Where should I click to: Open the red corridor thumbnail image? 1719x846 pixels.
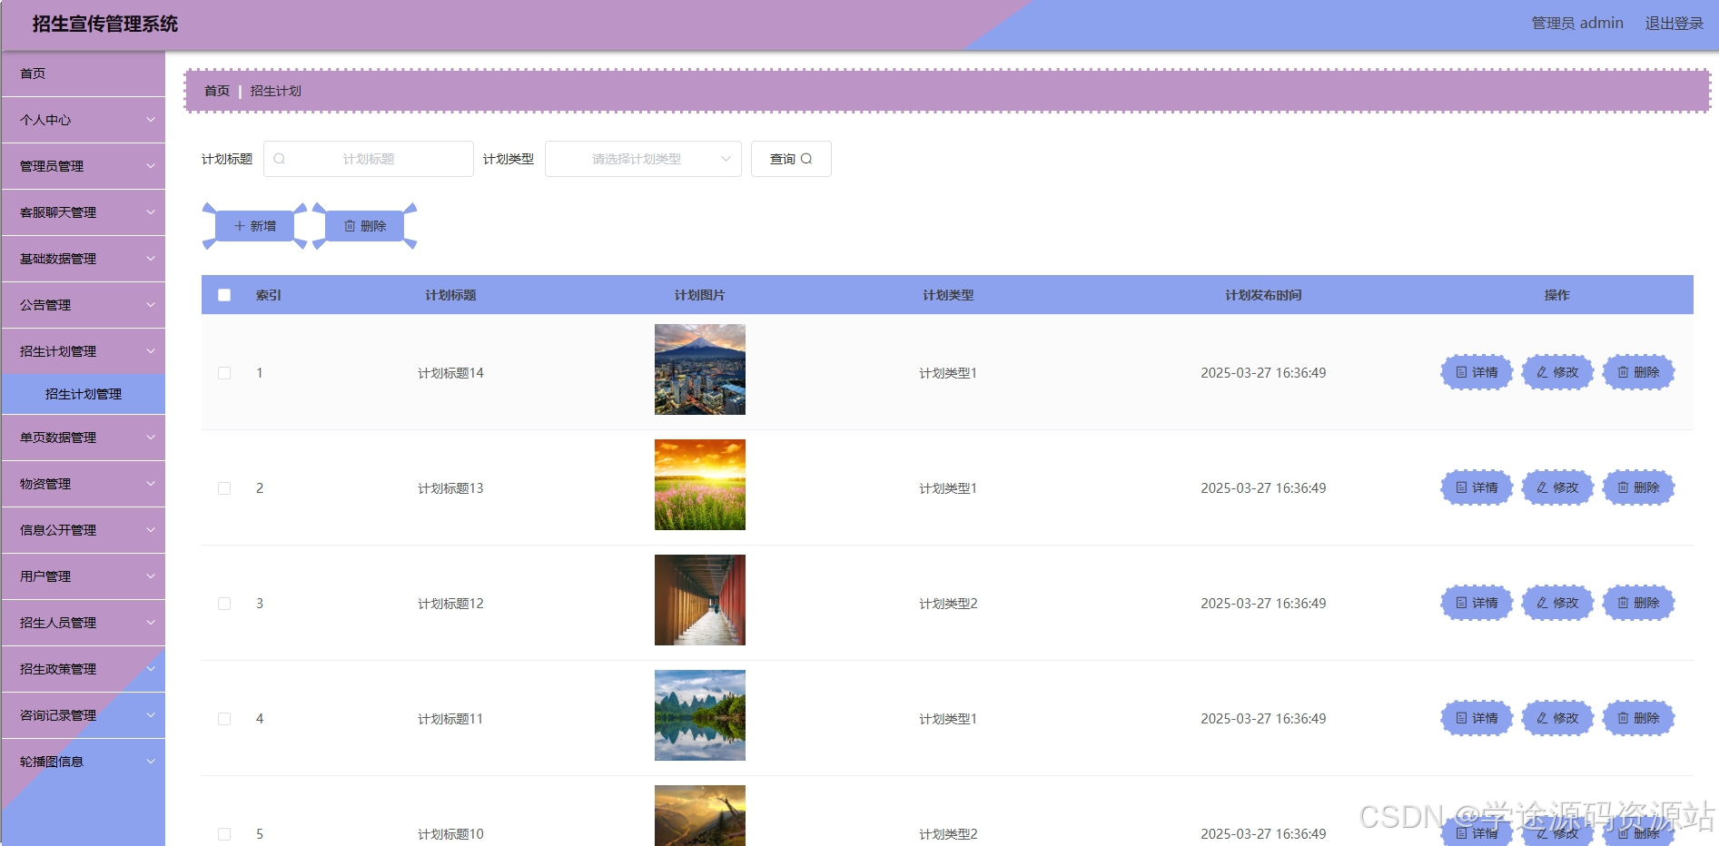(x=700, y=600)
